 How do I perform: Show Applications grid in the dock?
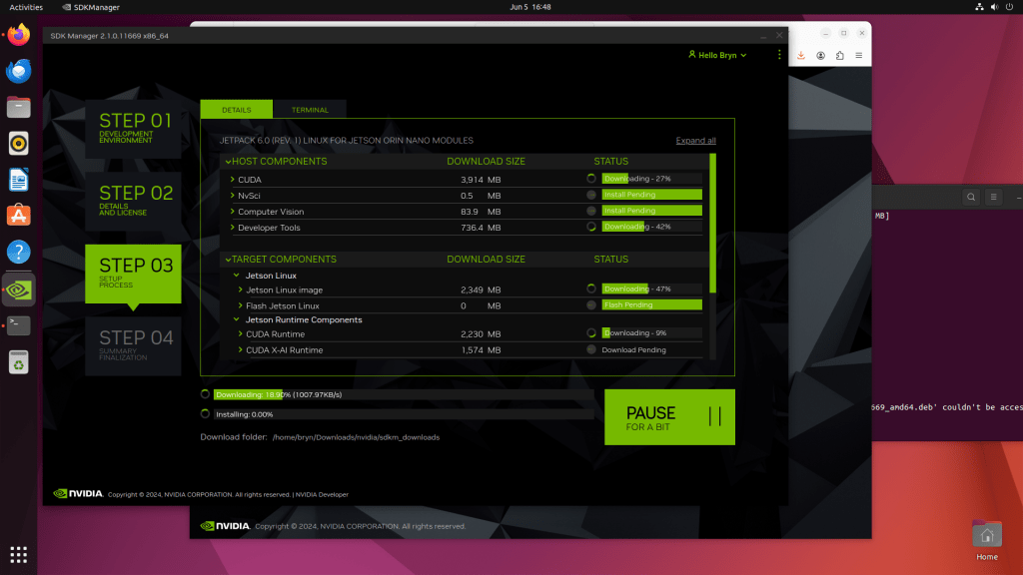click(19, 554)
